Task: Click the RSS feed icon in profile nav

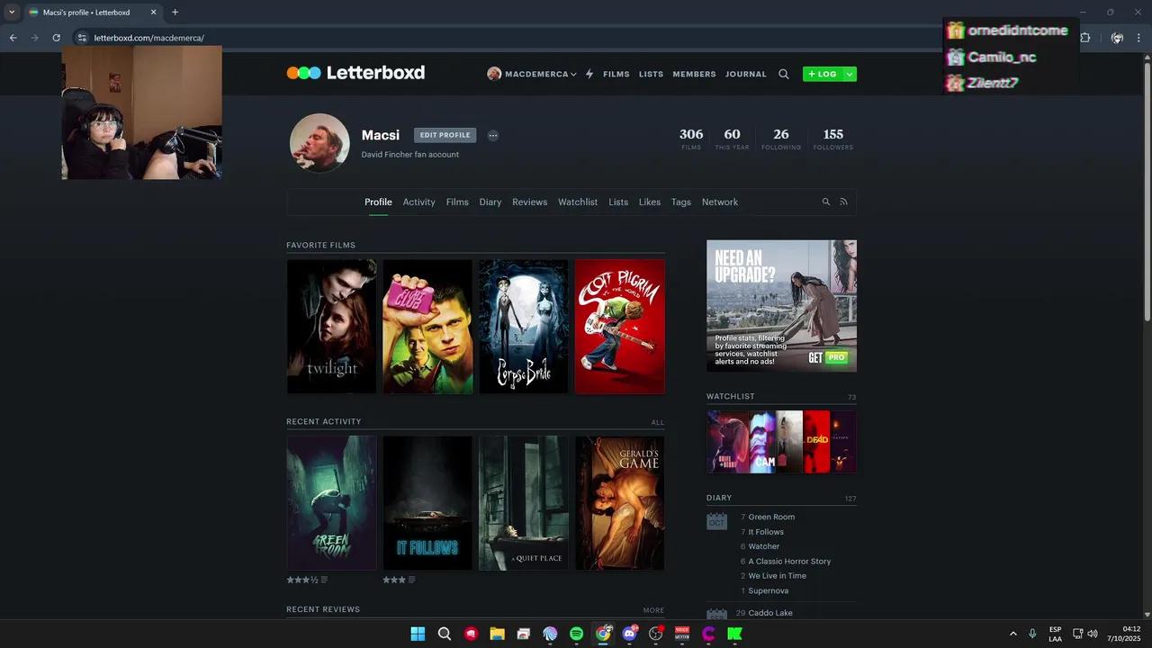Action: pos(843,202)
